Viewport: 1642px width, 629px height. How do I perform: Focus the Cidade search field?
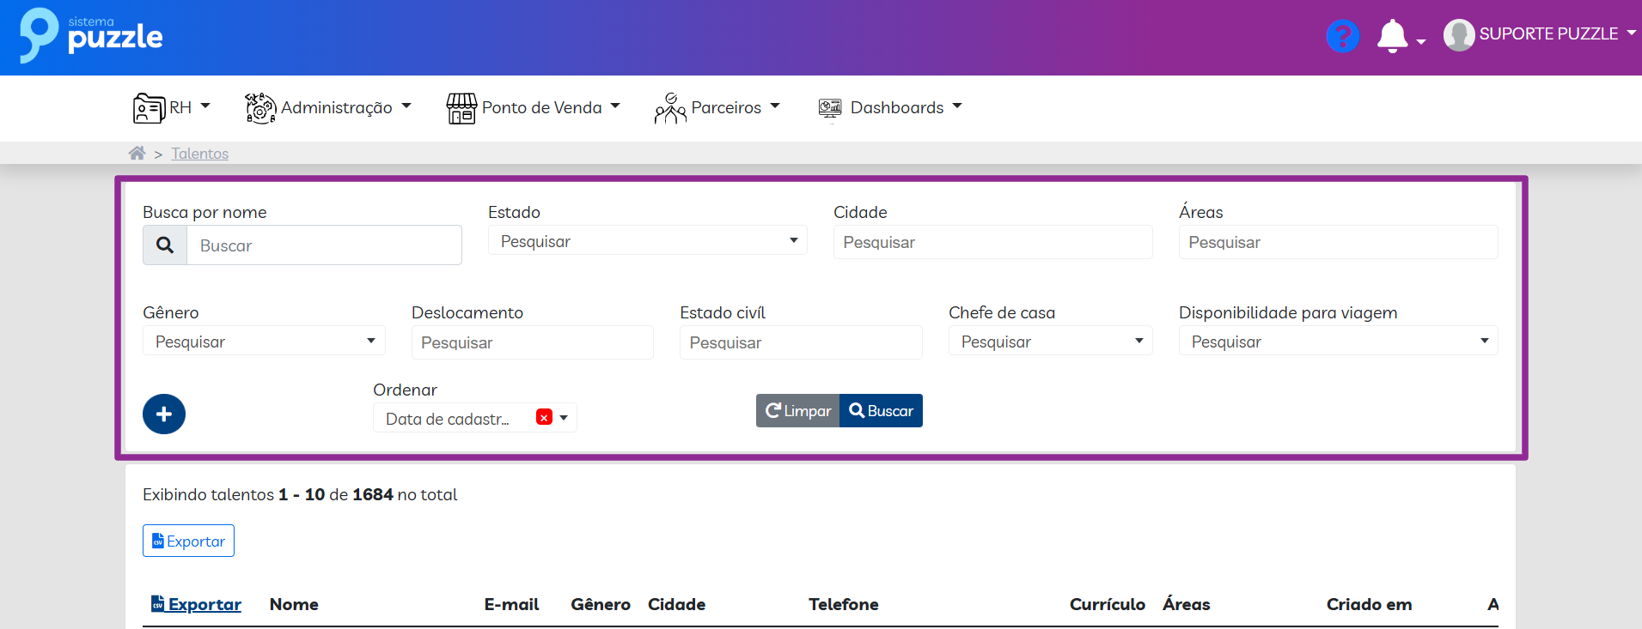992,243
